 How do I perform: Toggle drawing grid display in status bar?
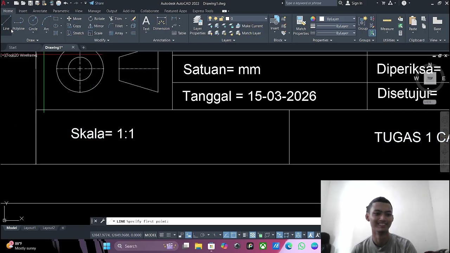click(161, 235)
